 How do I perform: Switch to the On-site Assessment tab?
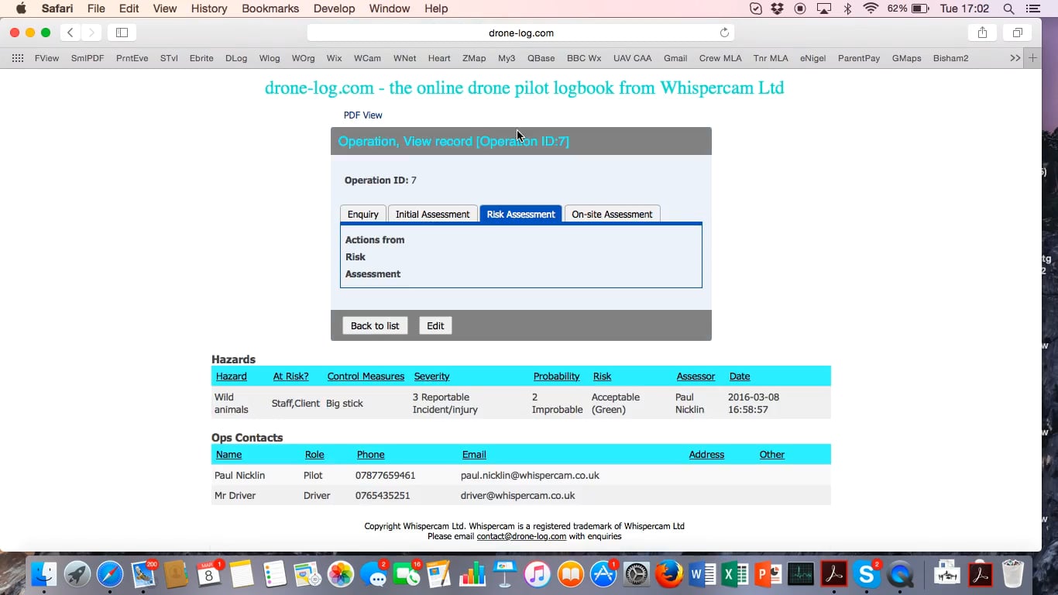pos(612,215)
